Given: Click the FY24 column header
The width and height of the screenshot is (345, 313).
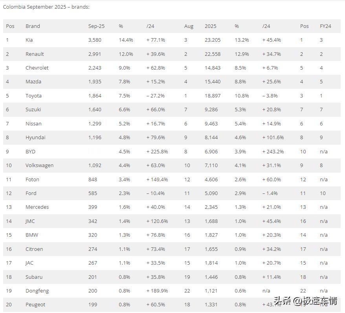Looking at the screenshot, I should point(325,26).
